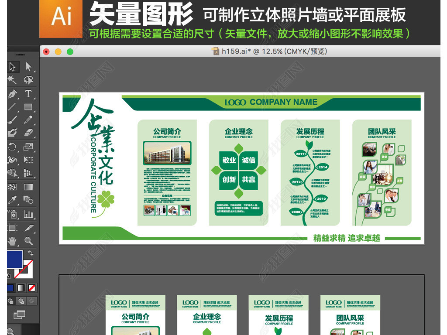The image size is (447, 335).
Task: Enable Draw Behind mode
Action: [21, 301]
